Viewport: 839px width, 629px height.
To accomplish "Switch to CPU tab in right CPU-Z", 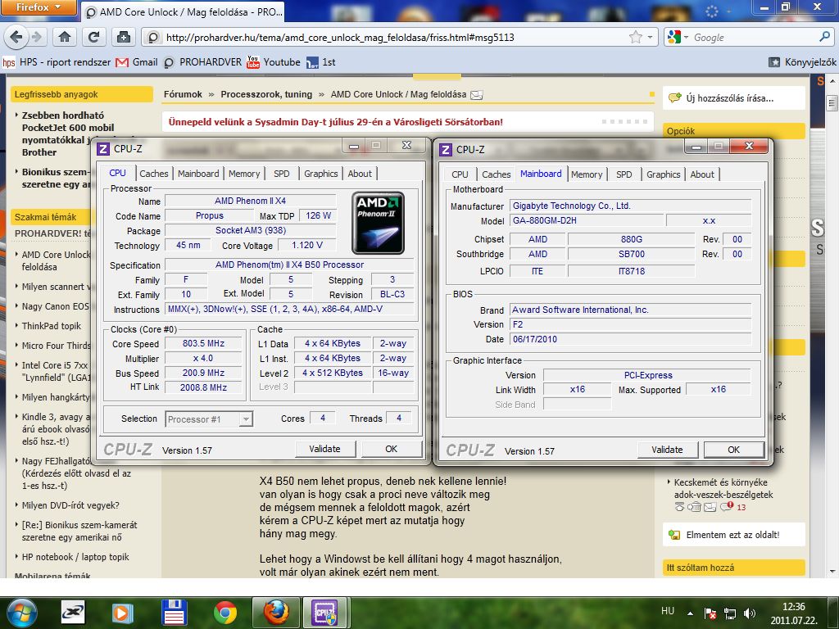I will click(460, 174).
